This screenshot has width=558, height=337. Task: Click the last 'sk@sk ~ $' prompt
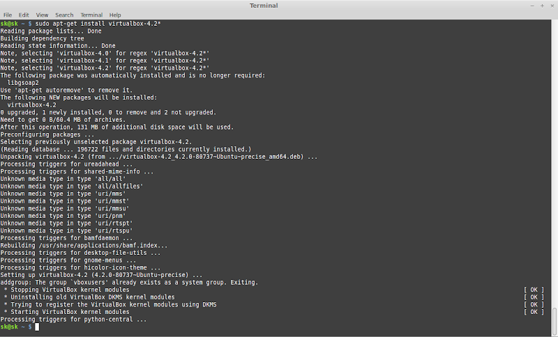[x=16, y=327]
